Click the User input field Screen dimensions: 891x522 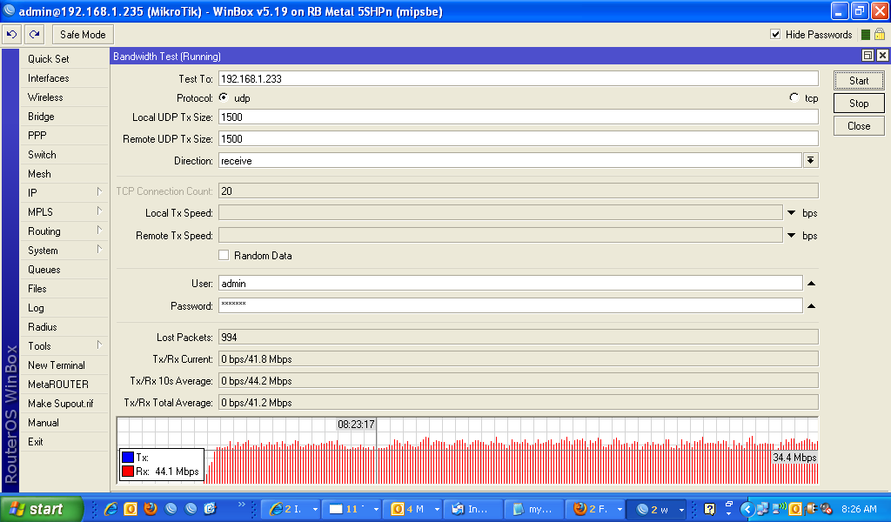coord(510,283)
